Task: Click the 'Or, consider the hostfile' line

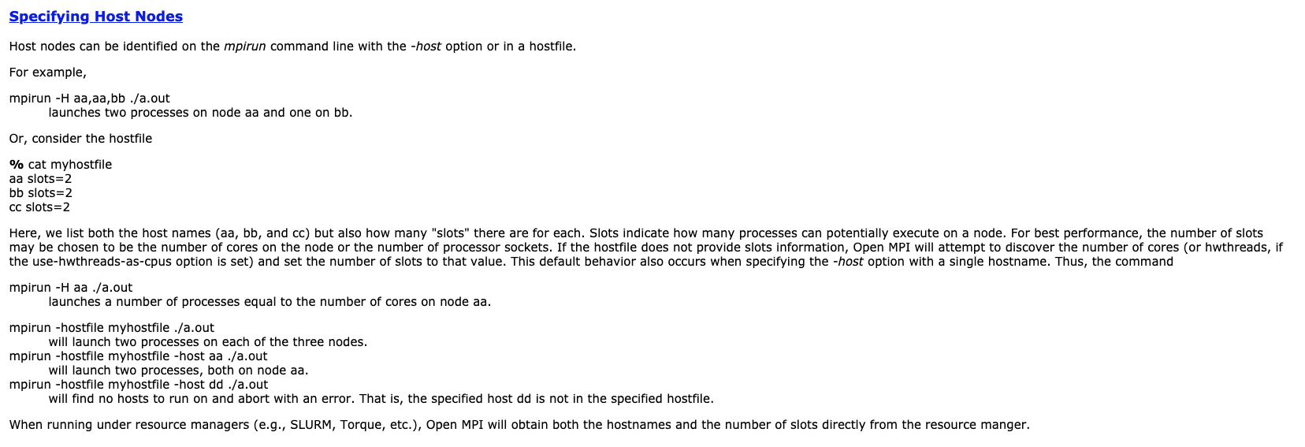Action: pos(80,139)
